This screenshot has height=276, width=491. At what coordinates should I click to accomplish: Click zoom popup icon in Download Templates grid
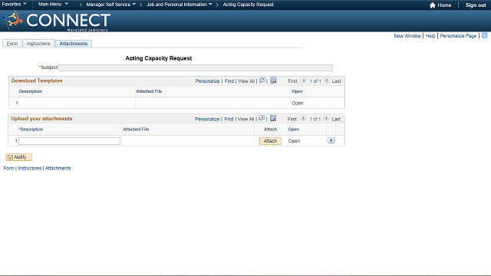pos(262,80)
